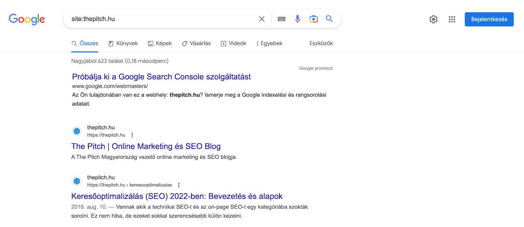Screen dimensions: 524x227
Task: Click the Nagyjából 623 találat result count
Action: (x=120, y=61)
